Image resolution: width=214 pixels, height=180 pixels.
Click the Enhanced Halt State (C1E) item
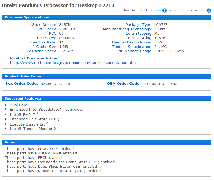pyautogui.click(x=34, y=119)
